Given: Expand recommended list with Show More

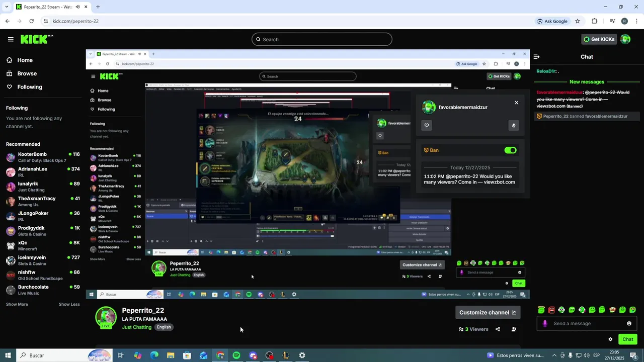Looking at the screenshot, I should pos(17,304).
